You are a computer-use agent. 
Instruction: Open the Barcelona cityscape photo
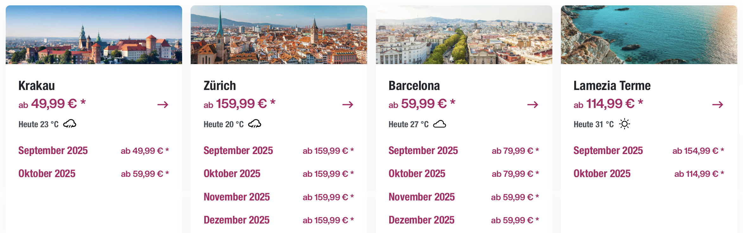click(464, 35)
